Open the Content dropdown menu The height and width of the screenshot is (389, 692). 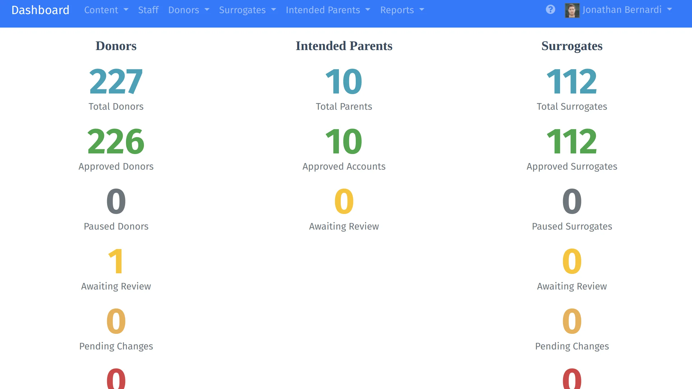[x=106, y=10]
